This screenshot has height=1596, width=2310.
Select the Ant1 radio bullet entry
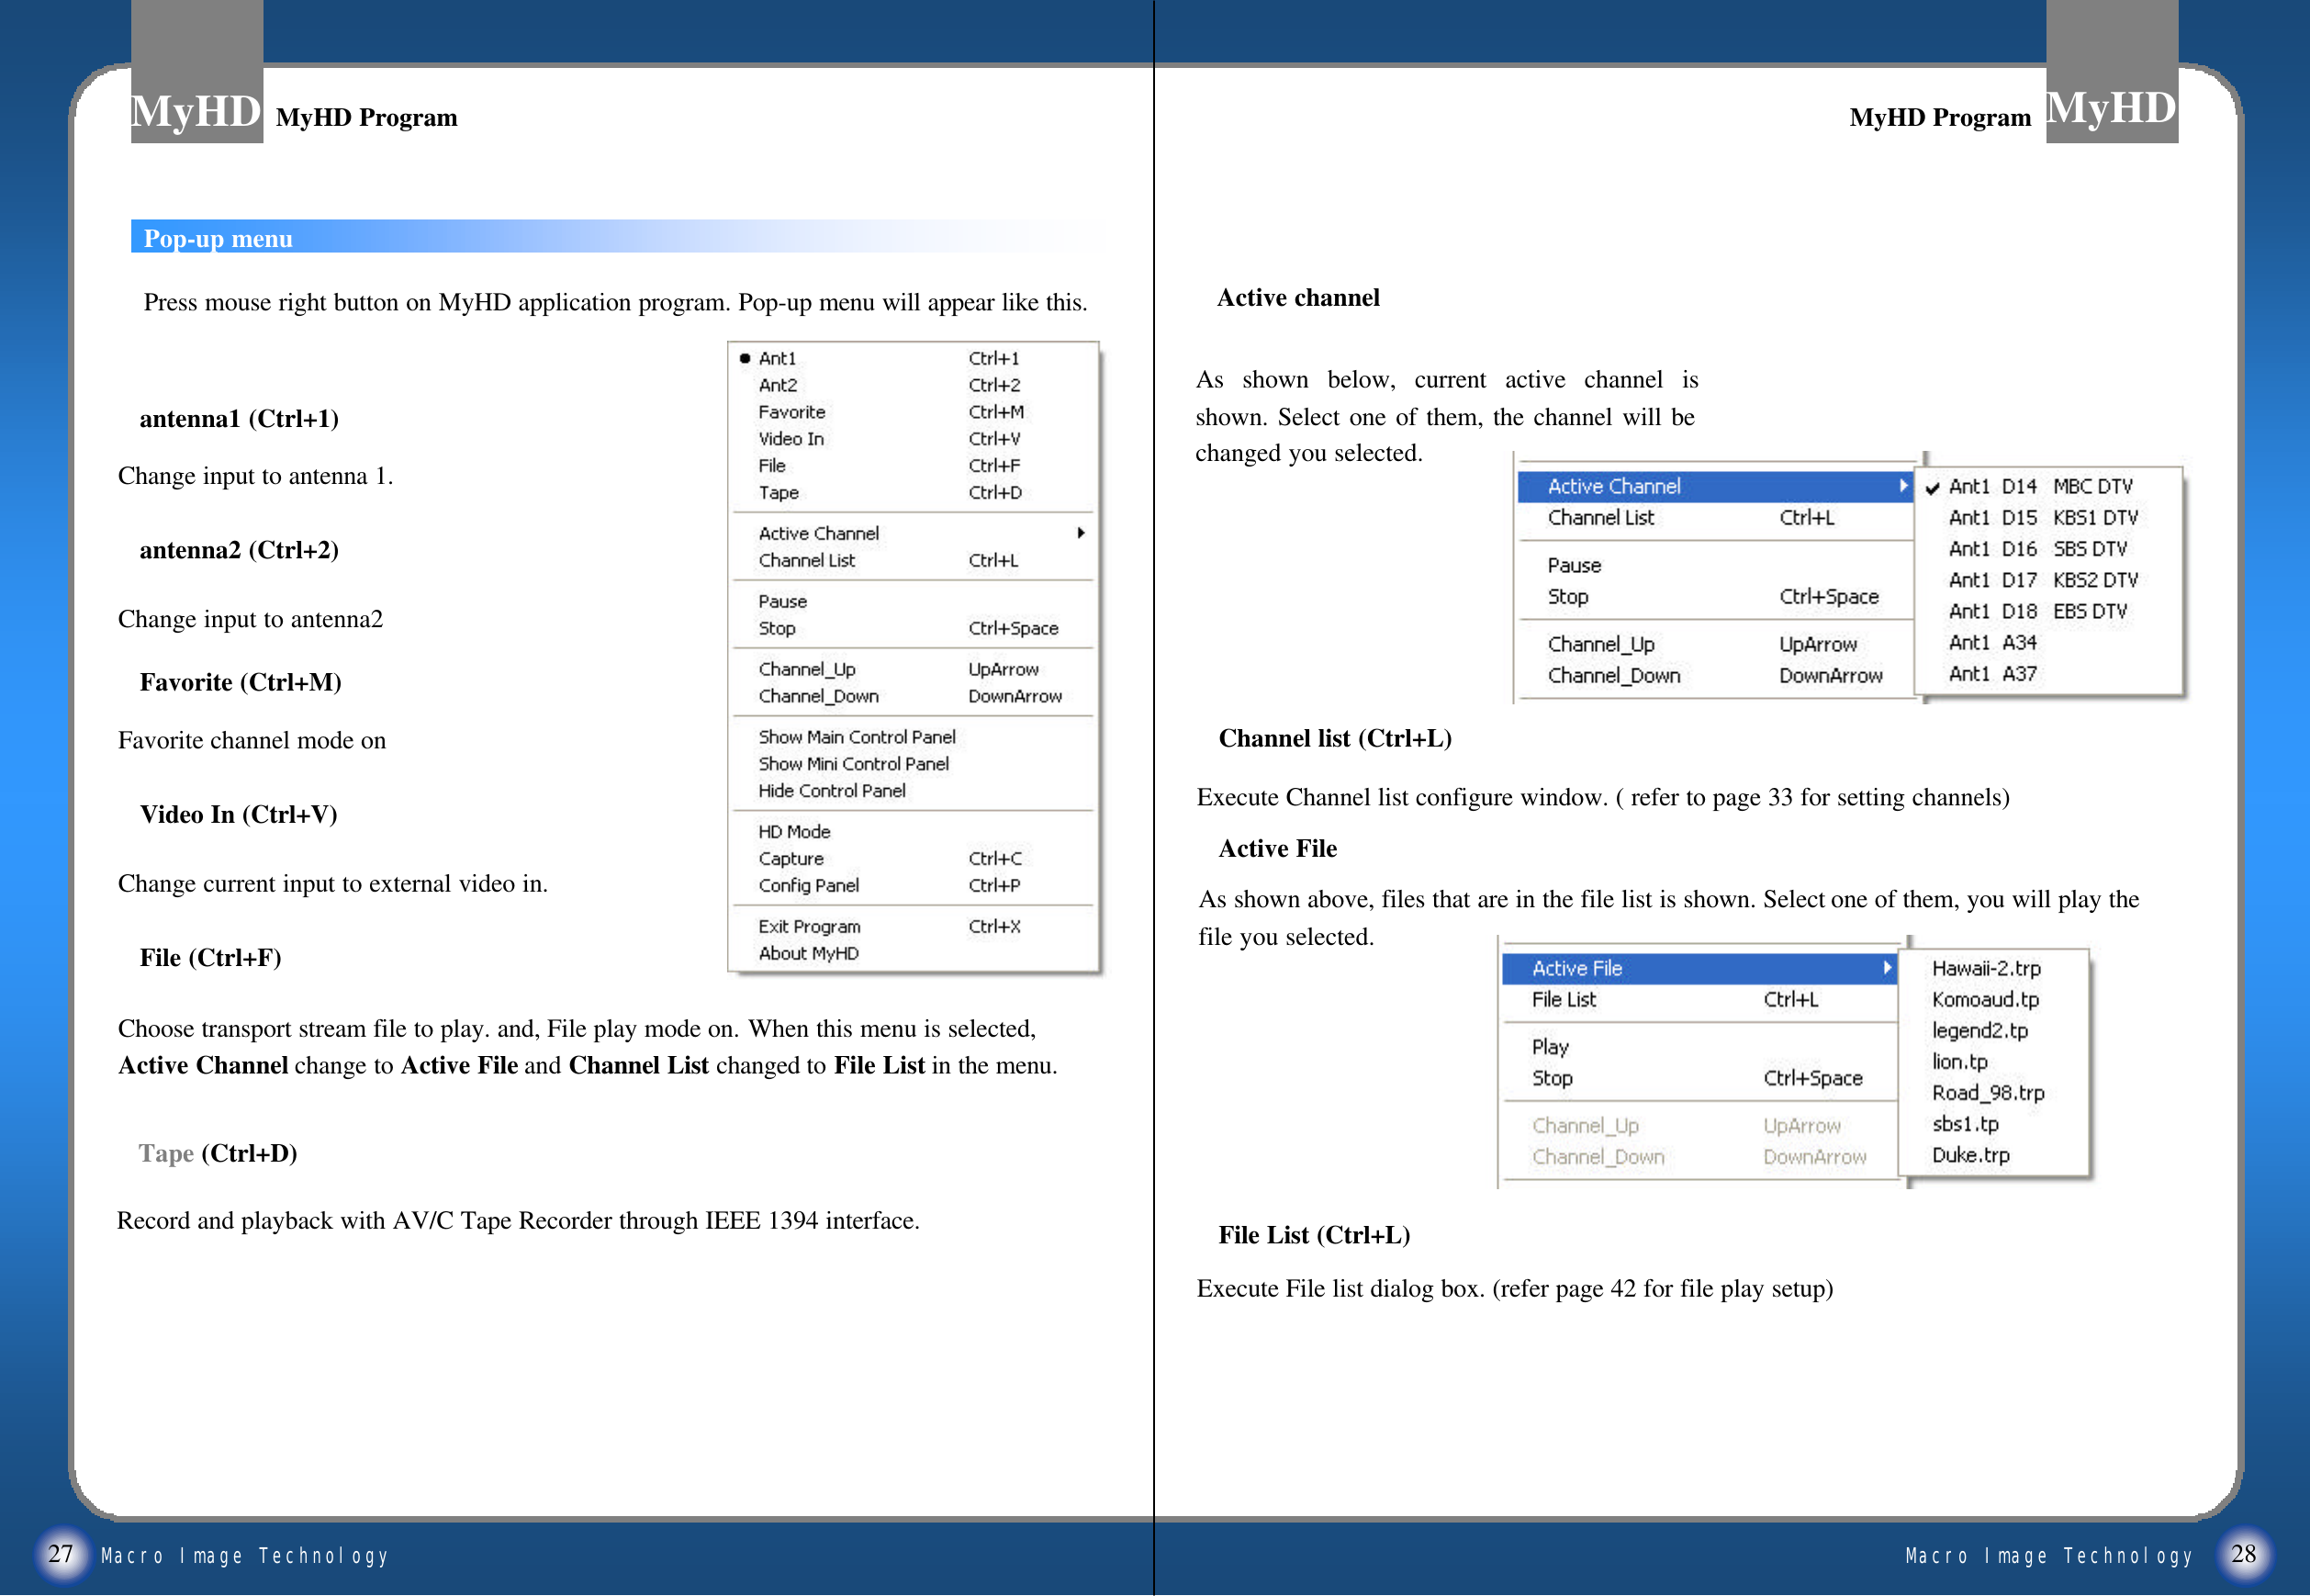pos(777,358)
